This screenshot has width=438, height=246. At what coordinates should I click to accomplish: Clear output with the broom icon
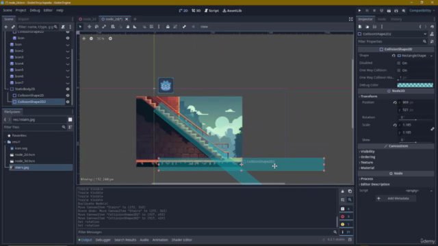pyautogui.click(x=342, y=191)
